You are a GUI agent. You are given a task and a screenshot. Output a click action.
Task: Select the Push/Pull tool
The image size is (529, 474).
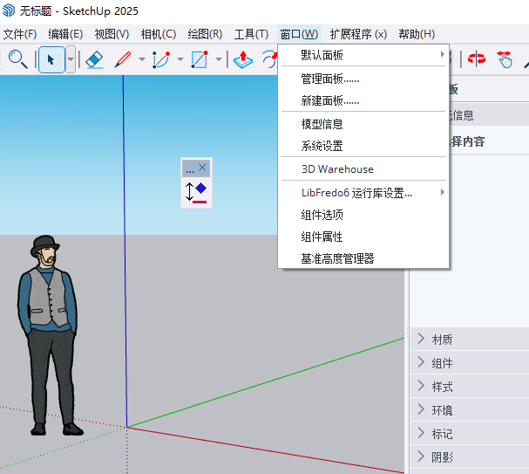[243, 59]
